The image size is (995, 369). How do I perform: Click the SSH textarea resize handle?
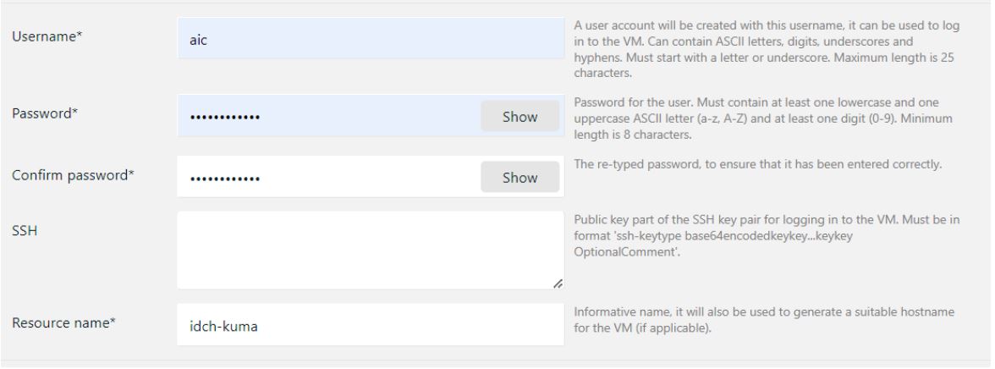click(556, 284)
